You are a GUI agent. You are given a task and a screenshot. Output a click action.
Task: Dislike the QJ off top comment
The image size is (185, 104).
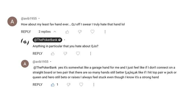pyautogui.click(x=80, y=32)
